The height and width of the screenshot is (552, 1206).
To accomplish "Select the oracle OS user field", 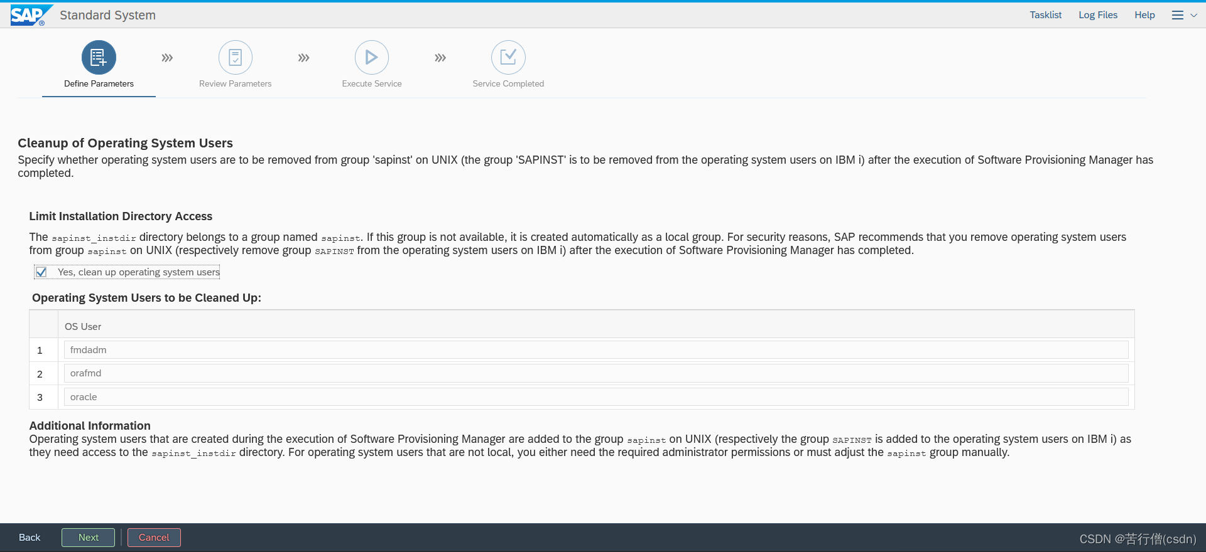I will (596, 397).
